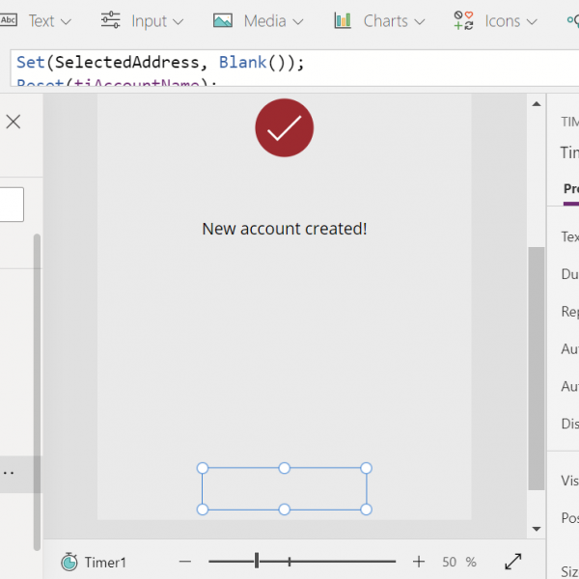Open the ellipsis menu in the tree view
Screen dimensions: 579x579
(8, 474)
